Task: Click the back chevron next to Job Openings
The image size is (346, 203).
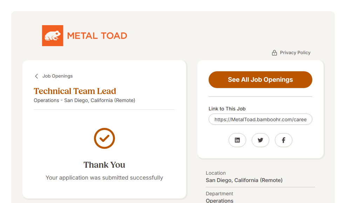Action: 36,76
